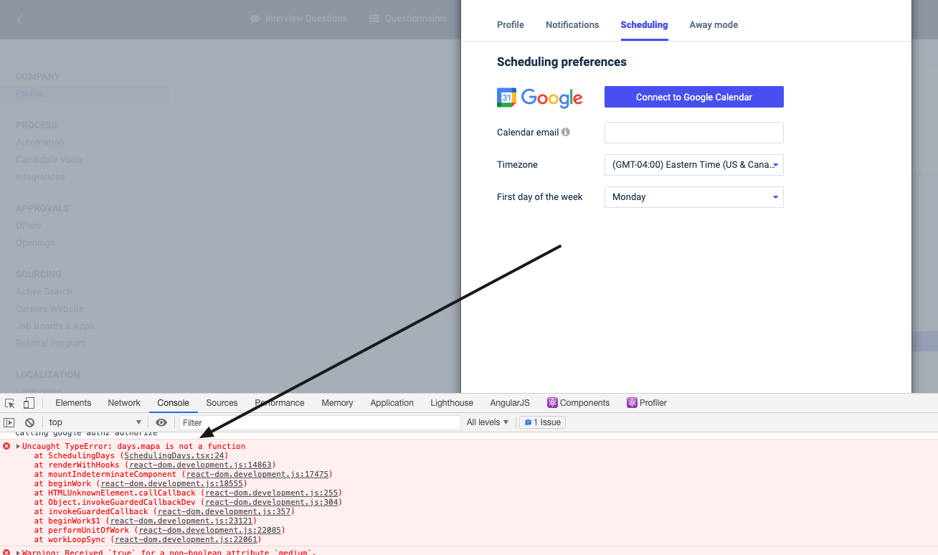This screenshot has height=555, width=938.
Task: Open the React Profiler tab
Action: [x=647, y=403]
